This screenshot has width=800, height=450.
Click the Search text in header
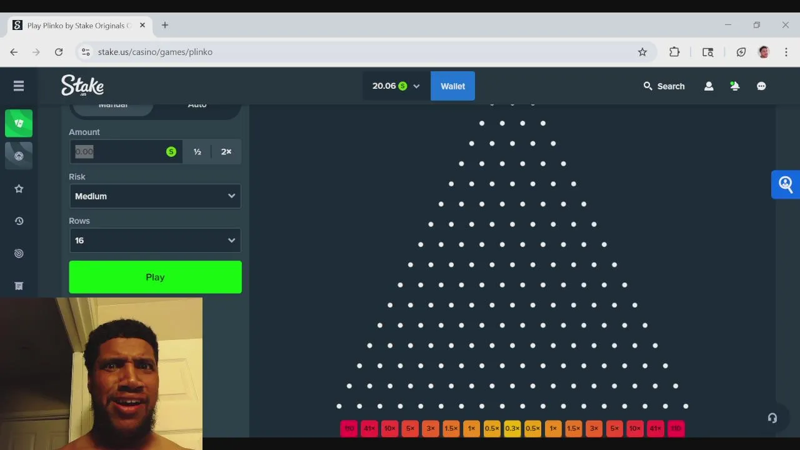pos(671,86)
